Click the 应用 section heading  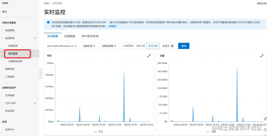click(x=4, y=122)
